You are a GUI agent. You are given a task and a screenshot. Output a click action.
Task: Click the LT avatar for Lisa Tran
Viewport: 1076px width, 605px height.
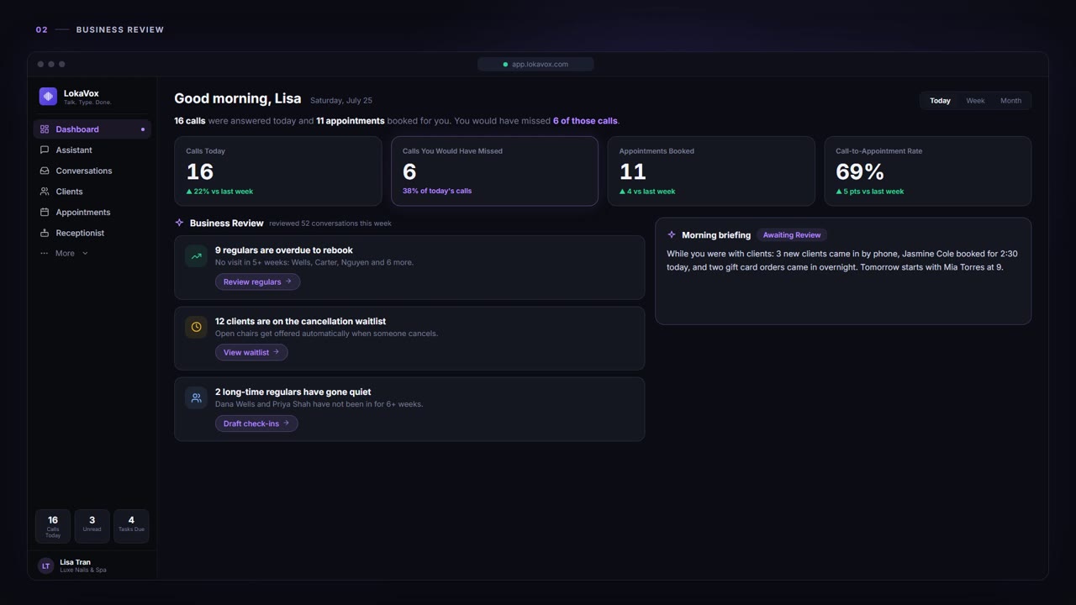pyautogui.click(x=45, y=566)
